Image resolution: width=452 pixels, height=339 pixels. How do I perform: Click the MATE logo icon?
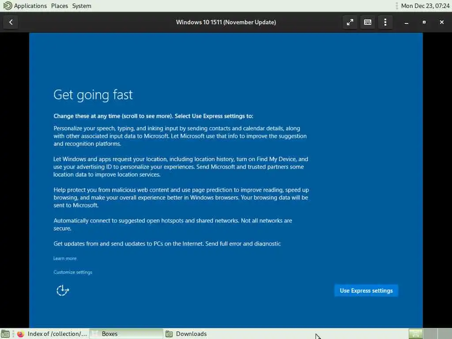[8, 6]
